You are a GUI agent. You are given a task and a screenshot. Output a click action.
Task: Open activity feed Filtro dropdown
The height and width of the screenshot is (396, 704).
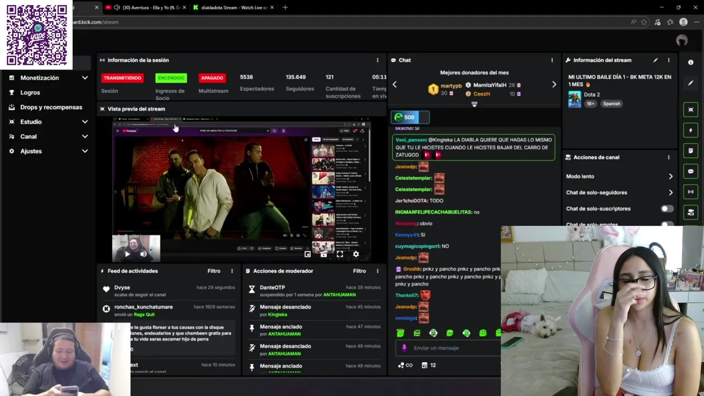214,271
